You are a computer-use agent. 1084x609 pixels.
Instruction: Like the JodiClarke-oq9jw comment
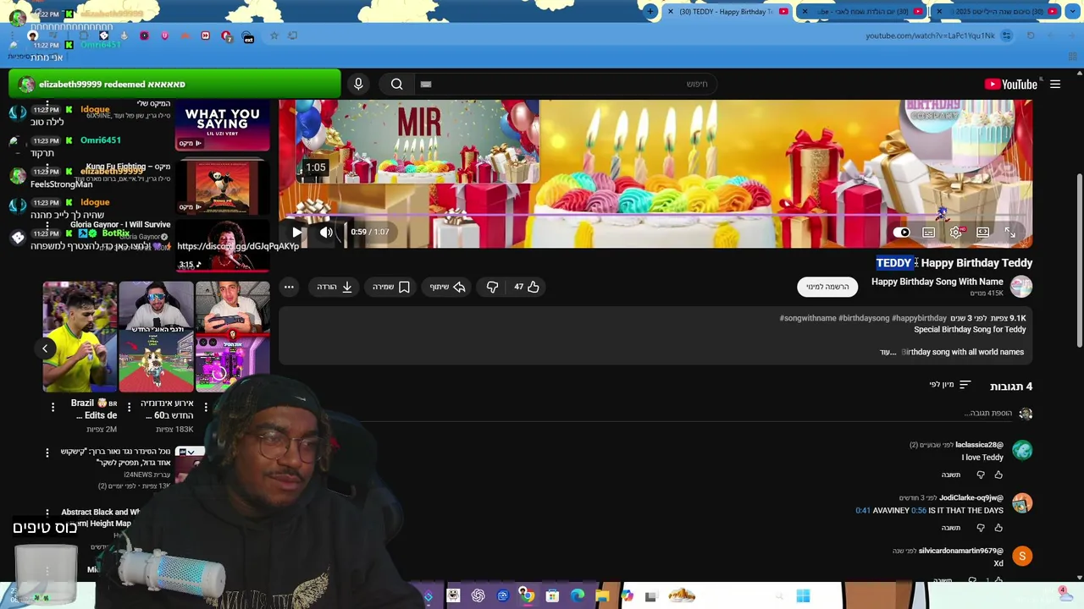click(x=998, y=527)
